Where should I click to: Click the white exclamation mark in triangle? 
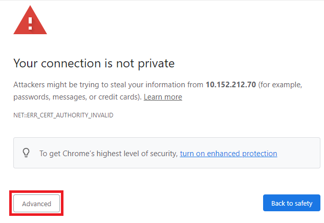[x=30, y=23]
